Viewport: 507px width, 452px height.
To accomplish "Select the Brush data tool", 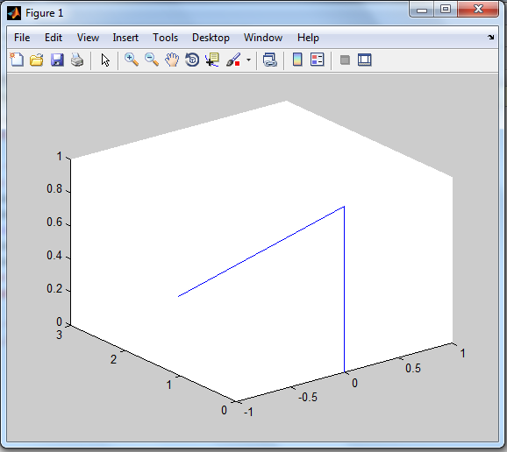I will 233,60.
